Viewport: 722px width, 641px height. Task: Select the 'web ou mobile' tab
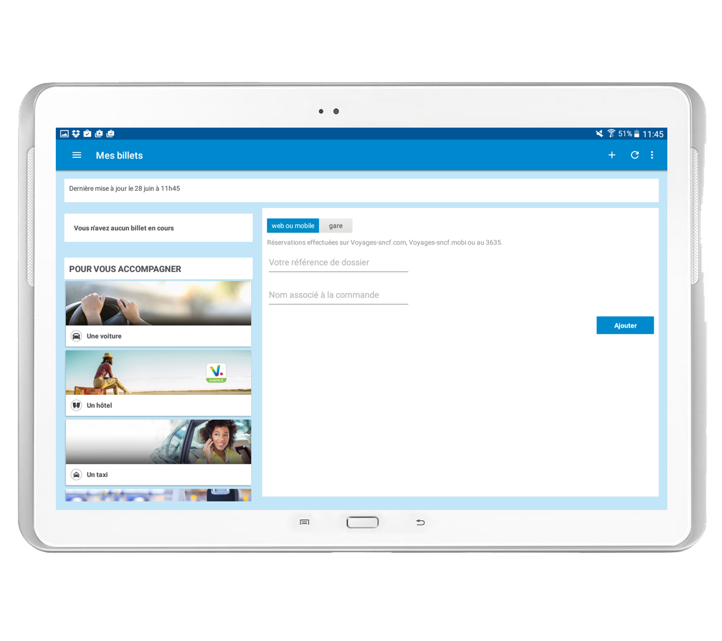click(293, 226)
